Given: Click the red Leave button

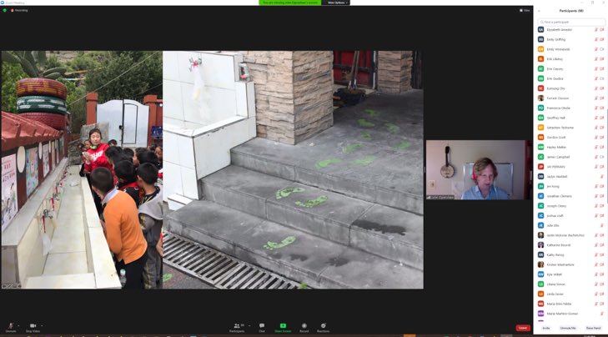Looking at the screenshot, I should [x=523, y=328].
